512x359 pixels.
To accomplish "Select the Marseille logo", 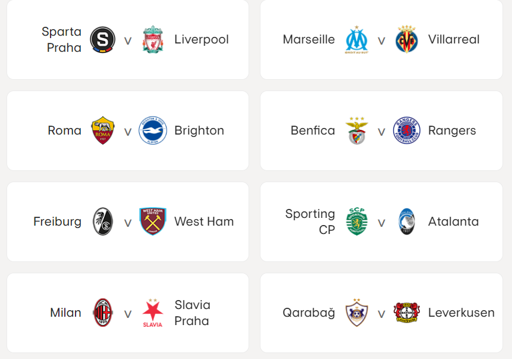I will point(357,39).
